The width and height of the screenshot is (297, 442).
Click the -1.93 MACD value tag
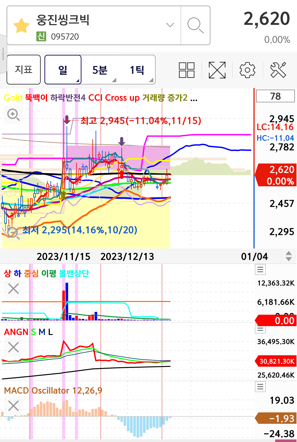tap(276, 418)
